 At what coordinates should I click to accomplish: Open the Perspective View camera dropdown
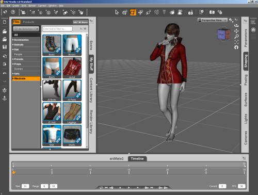[213, 20]
